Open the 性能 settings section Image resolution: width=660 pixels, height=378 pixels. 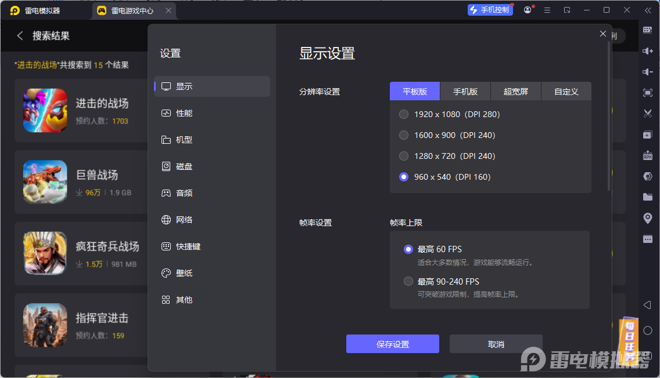coord(212,113)
